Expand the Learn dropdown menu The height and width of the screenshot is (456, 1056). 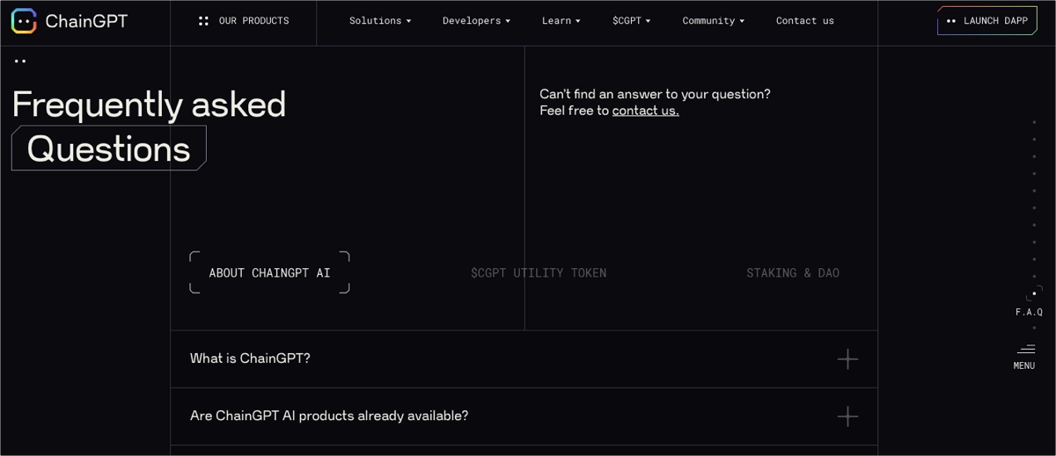561,20
